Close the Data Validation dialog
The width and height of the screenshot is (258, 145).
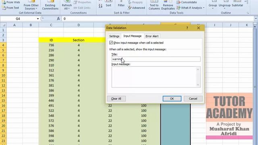click(198, 28)
